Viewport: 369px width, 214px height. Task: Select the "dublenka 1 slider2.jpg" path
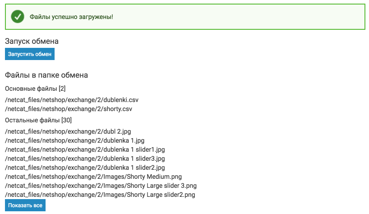(85, 167)
